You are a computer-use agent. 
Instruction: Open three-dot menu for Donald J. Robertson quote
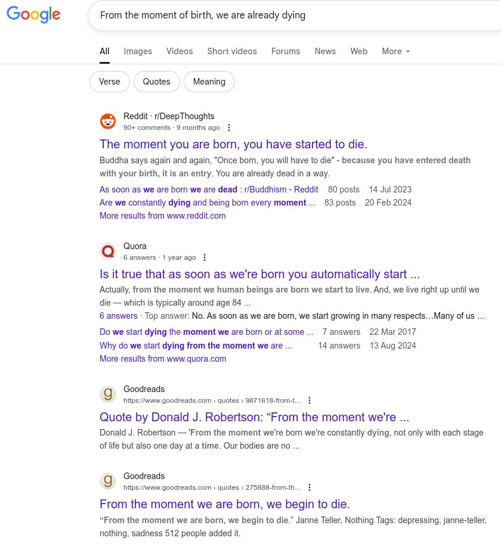[310, 400]
